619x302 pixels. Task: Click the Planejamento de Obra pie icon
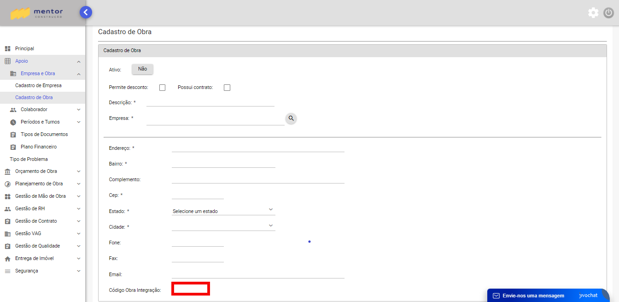[x=7, y=184]
